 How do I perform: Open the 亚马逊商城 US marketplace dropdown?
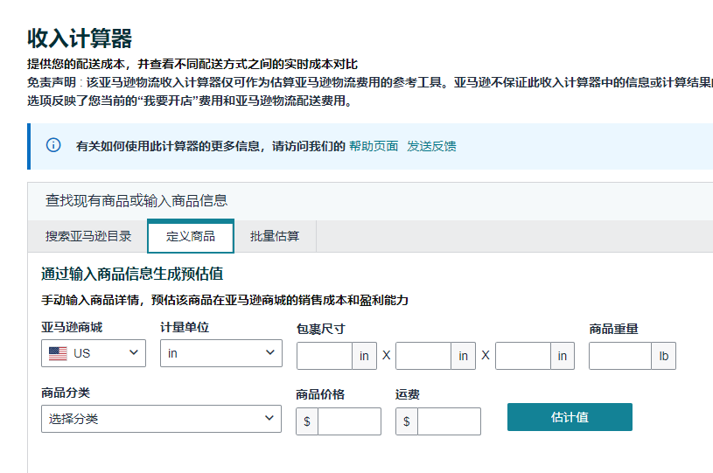click(x=94, y=353)
